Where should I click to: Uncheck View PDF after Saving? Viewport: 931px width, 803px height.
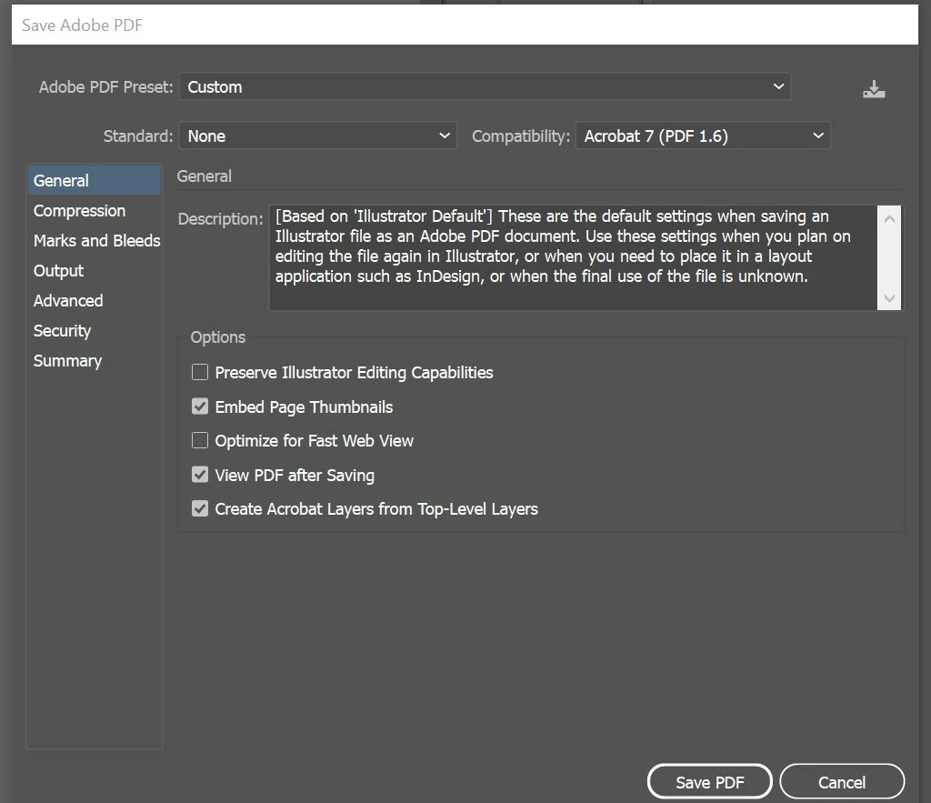click(x=200, y=475)
